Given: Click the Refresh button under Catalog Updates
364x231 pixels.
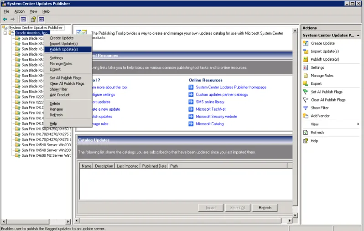Looking at the screenshot, I should point(265,208).
